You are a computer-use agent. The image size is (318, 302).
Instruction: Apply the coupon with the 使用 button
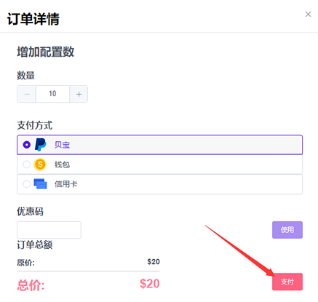pyautogui.click(x=287, y=230)
